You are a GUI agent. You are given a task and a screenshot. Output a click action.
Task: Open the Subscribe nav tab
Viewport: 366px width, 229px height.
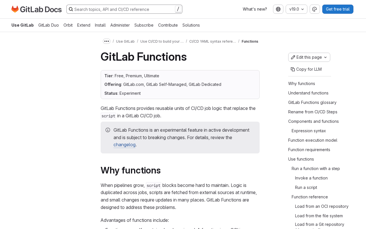point(144,25)
